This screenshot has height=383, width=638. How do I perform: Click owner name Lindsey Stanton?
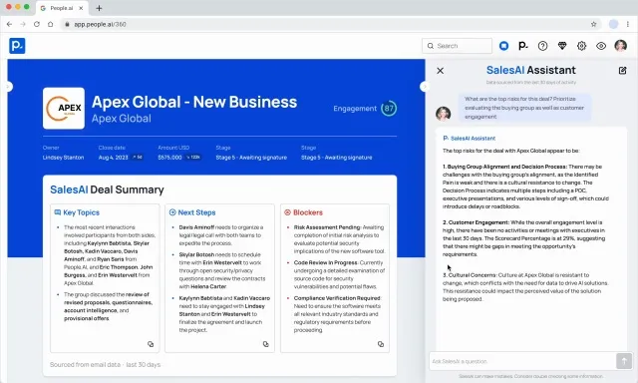point(63,158)
